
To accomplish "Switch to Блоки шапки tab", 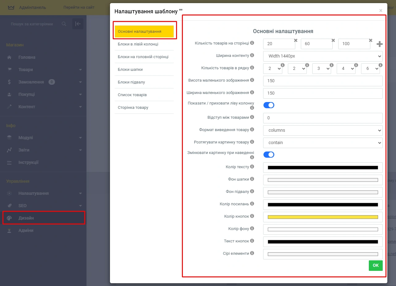I will (x=130, y=70).
